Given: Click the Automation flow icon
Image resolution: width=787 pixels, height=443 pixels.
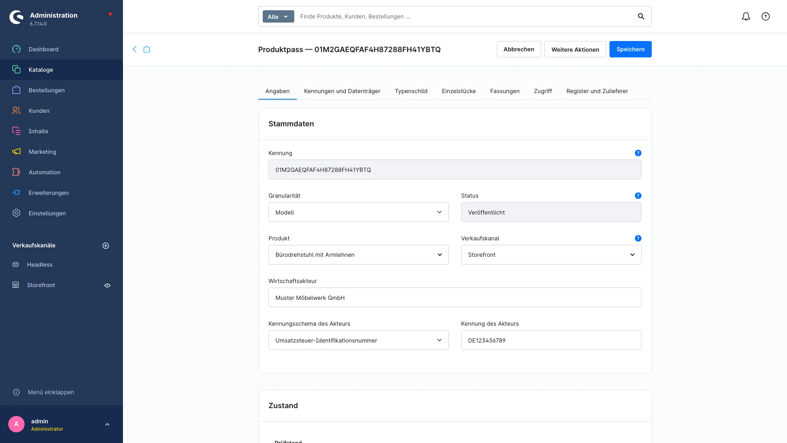Looking at the screenshot, I should pos(16,172).
